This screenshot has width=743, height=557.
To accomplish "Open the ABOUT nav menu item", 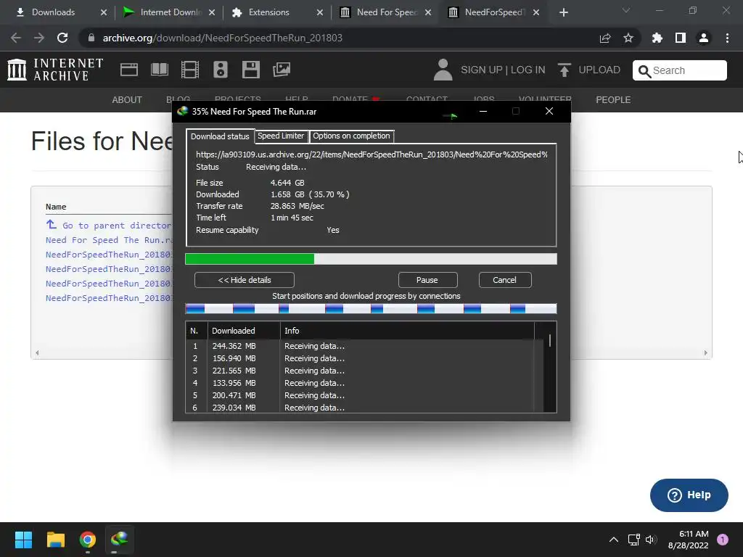I will click(127, 100).
